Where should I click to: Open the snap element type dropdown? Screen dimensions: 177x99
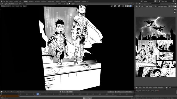pos(70,4)
